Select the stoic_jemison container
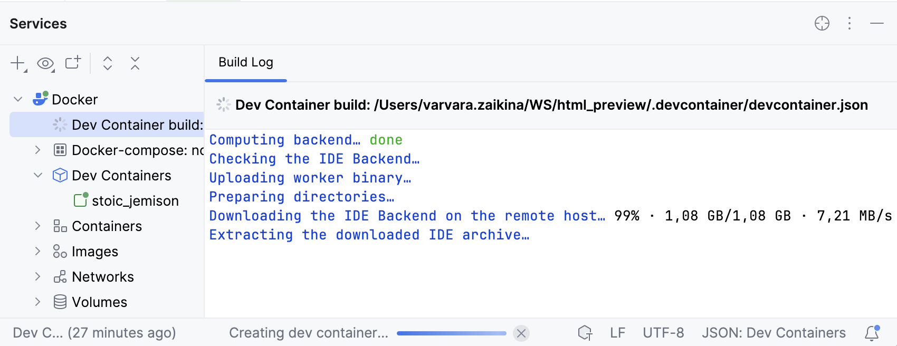Screen dimensions: 897x346 pyautogui.click(x=135, y=201)
